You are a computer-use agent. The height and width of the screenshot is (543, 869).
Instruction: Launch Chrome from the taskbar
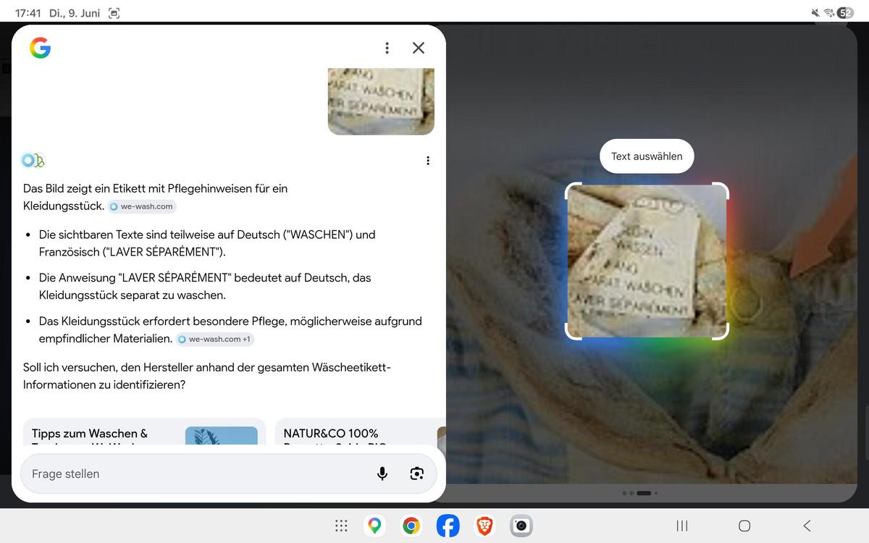pos(411,526)
